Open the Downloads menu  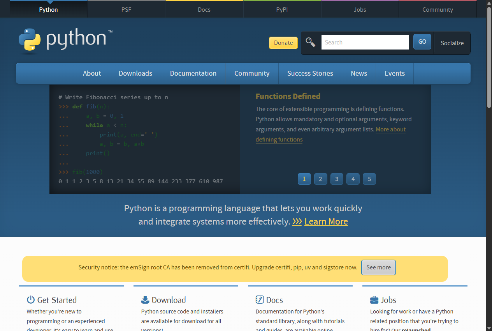point(135,73)
